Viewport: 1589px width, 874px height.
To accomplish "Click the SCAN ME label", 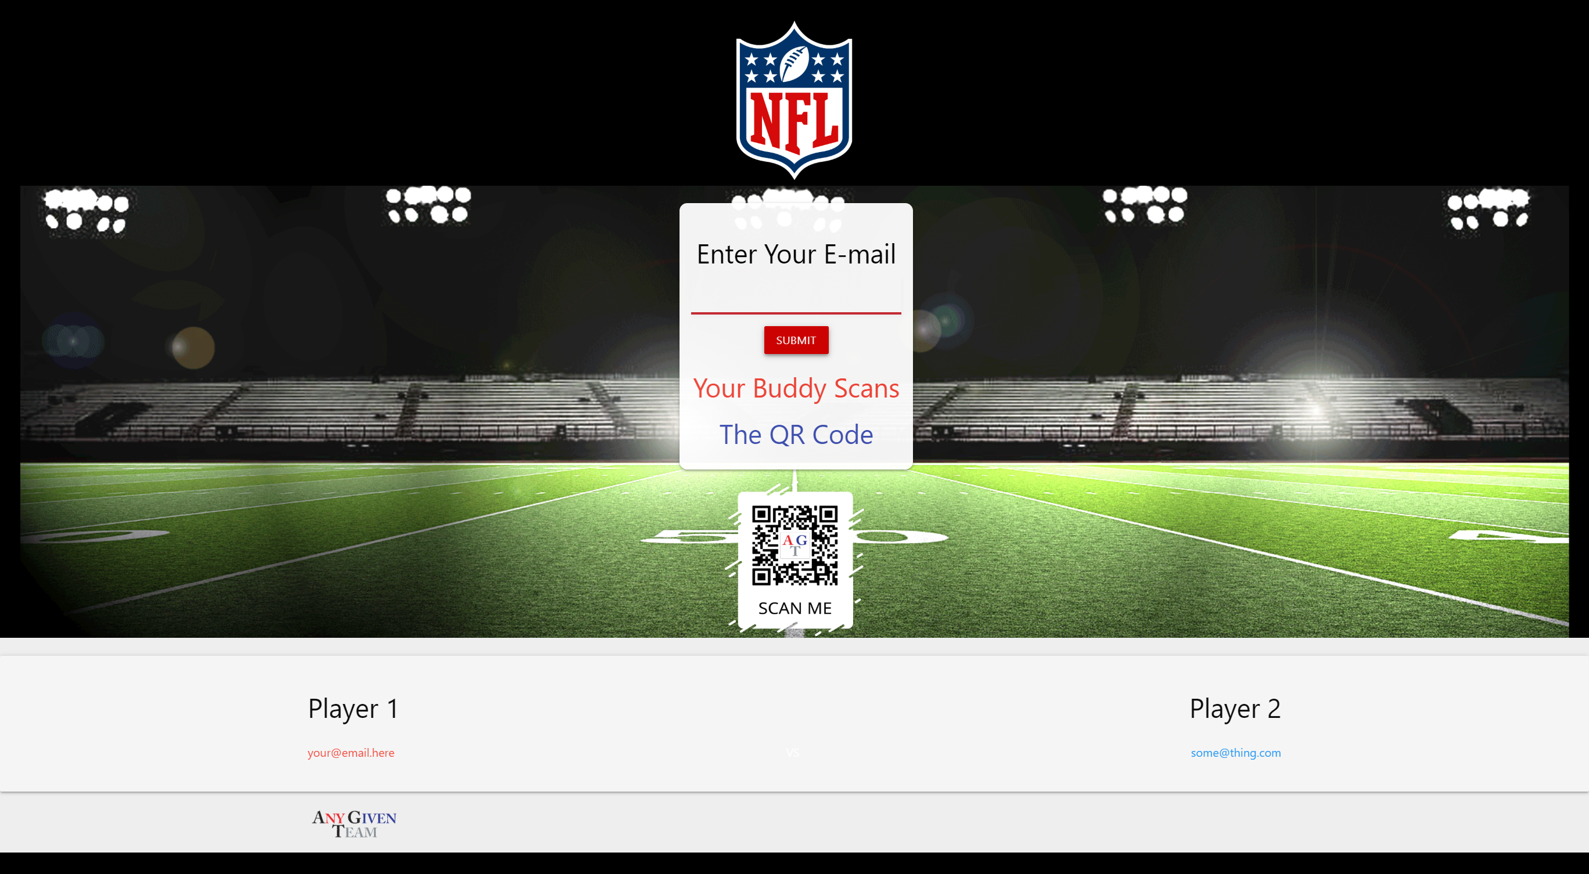I will [x=794, y=608].
